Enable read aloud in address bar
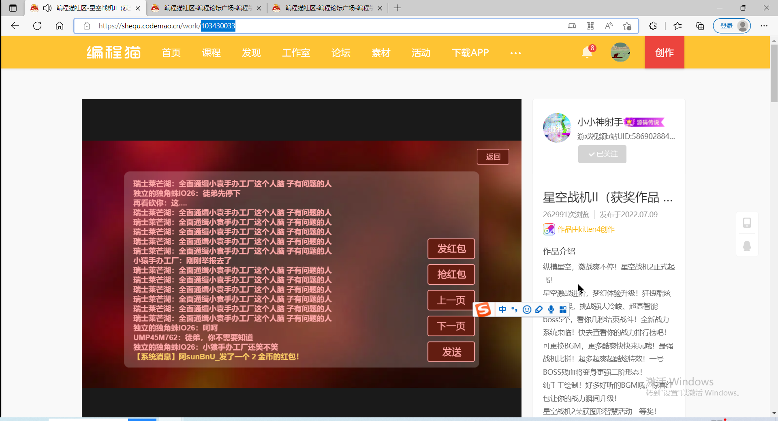This screenshot has width=778, height=421. (609, 26)
